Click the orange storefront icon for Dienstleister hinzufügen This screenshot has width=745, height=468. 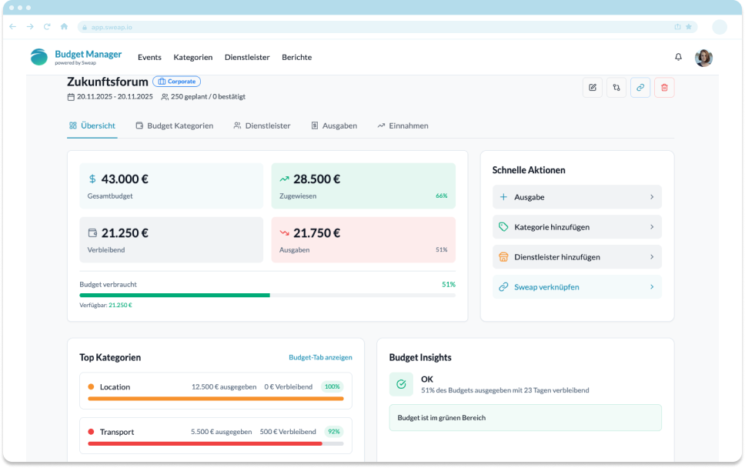tap(505, 256)
